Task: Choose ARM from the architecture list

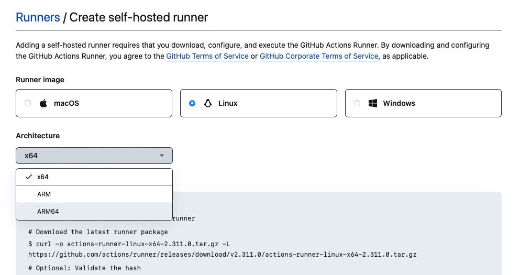Action: pyautogui.click(x=94, y=194)
